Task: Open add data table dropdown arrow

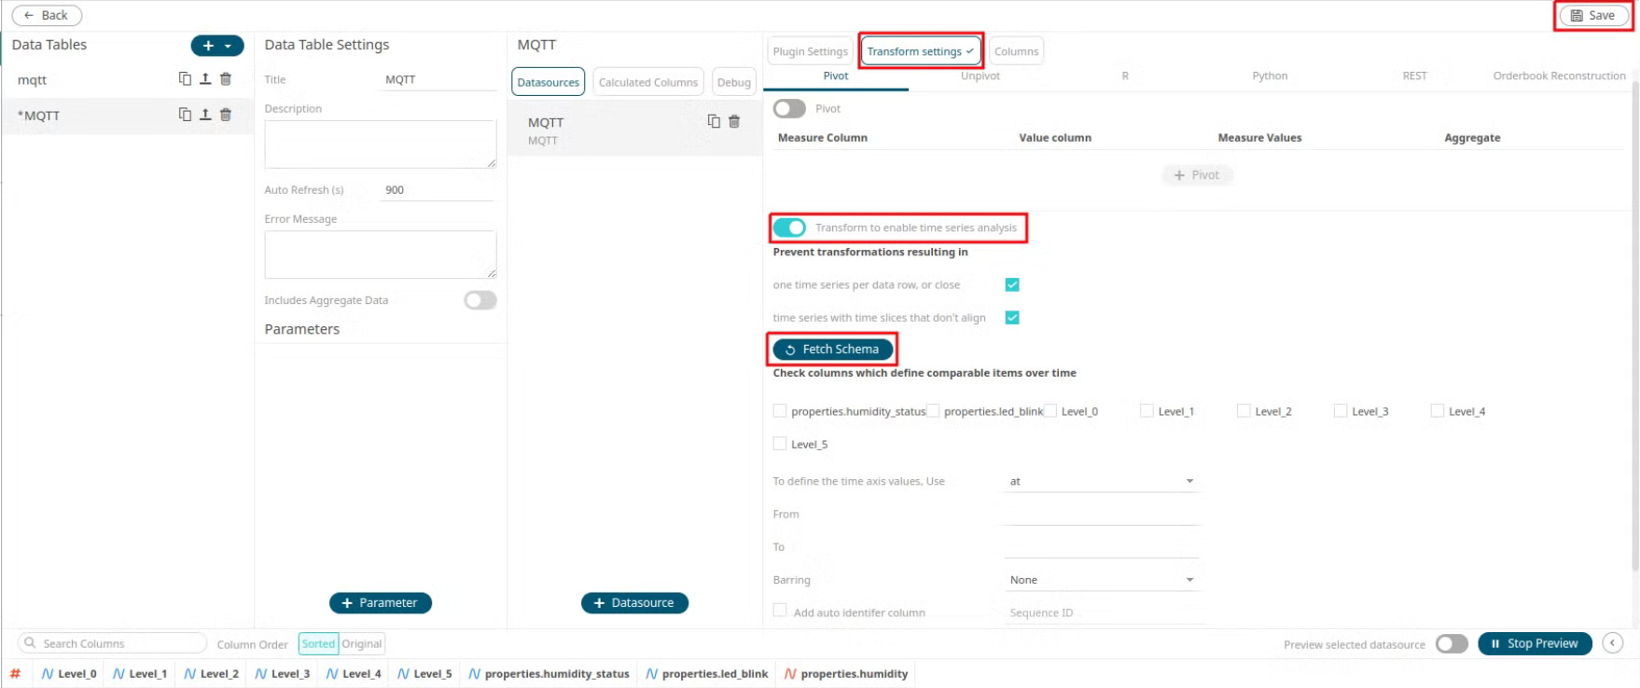Action: click(x=229, y=46)
